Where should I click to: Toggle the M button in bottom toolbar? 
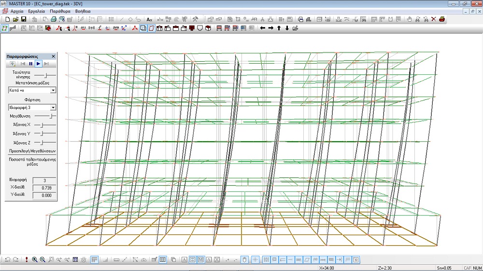click(200, 260)
